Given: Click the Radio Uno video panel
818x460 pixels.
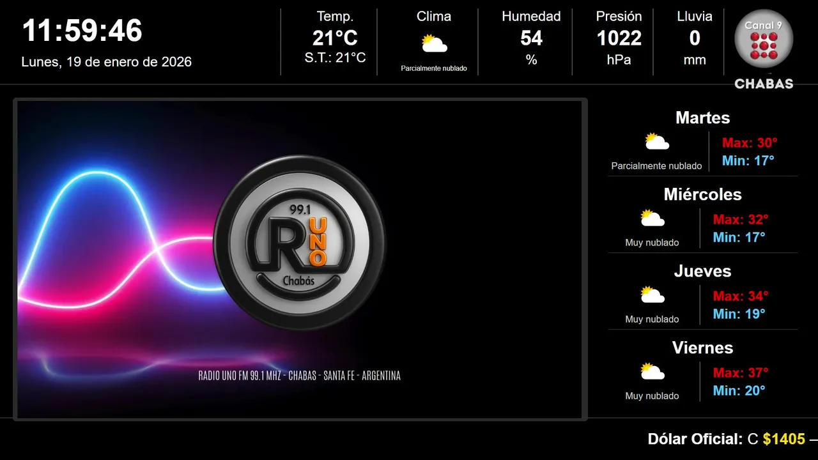Looking at the screenshot, I should 300,259.
